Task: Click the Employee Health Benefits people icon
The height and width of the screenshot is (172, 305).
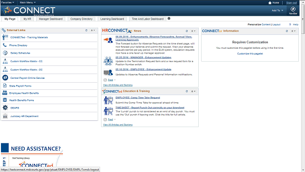Action: (5, 93)
